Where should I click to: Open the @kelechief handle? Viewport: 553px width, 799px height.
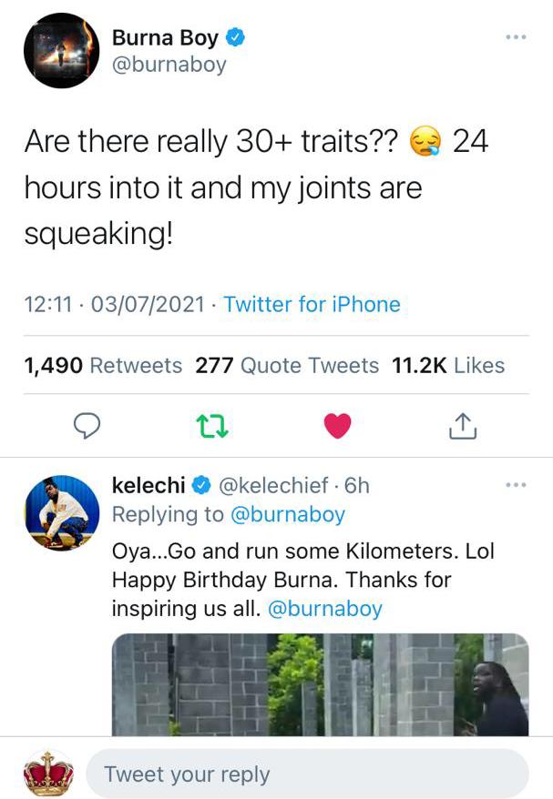coord(273,485)
